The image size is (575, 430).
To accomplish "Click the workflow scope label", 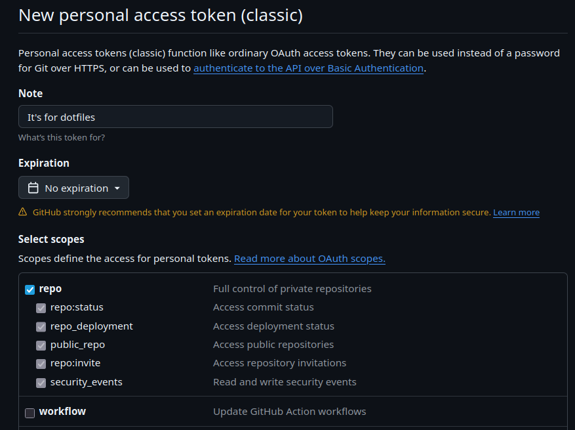I will point(62,412).
